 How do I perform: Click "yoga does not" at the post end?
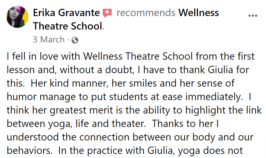[x=211, y=151]
